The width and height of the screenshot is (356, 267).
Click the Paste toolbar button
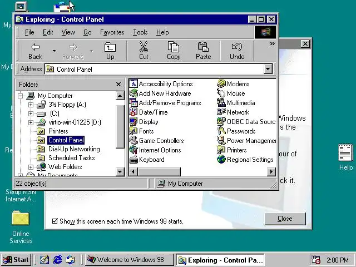[203, 51]
